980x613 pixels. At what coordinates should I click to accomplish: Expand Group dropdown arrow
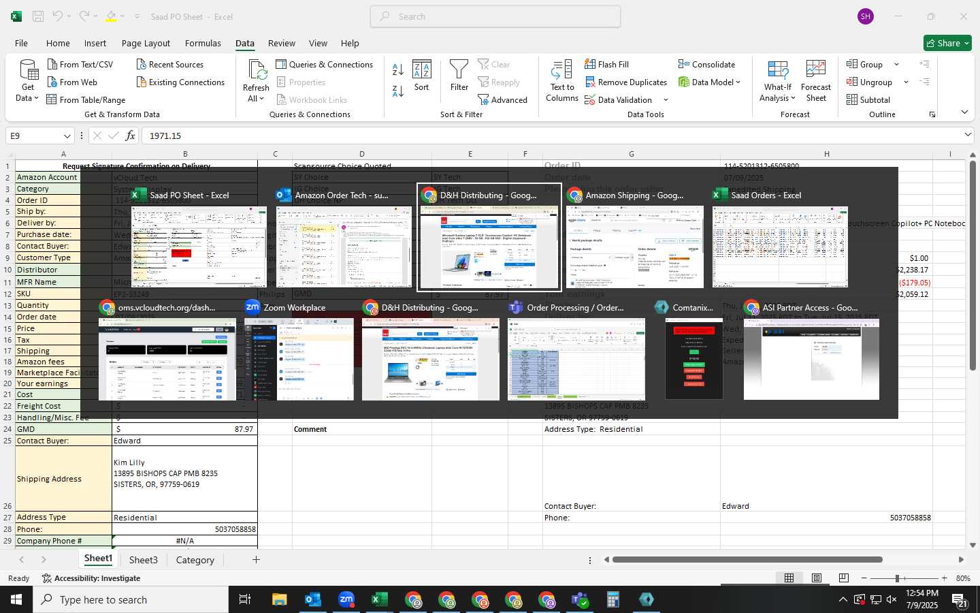point(896,65)
